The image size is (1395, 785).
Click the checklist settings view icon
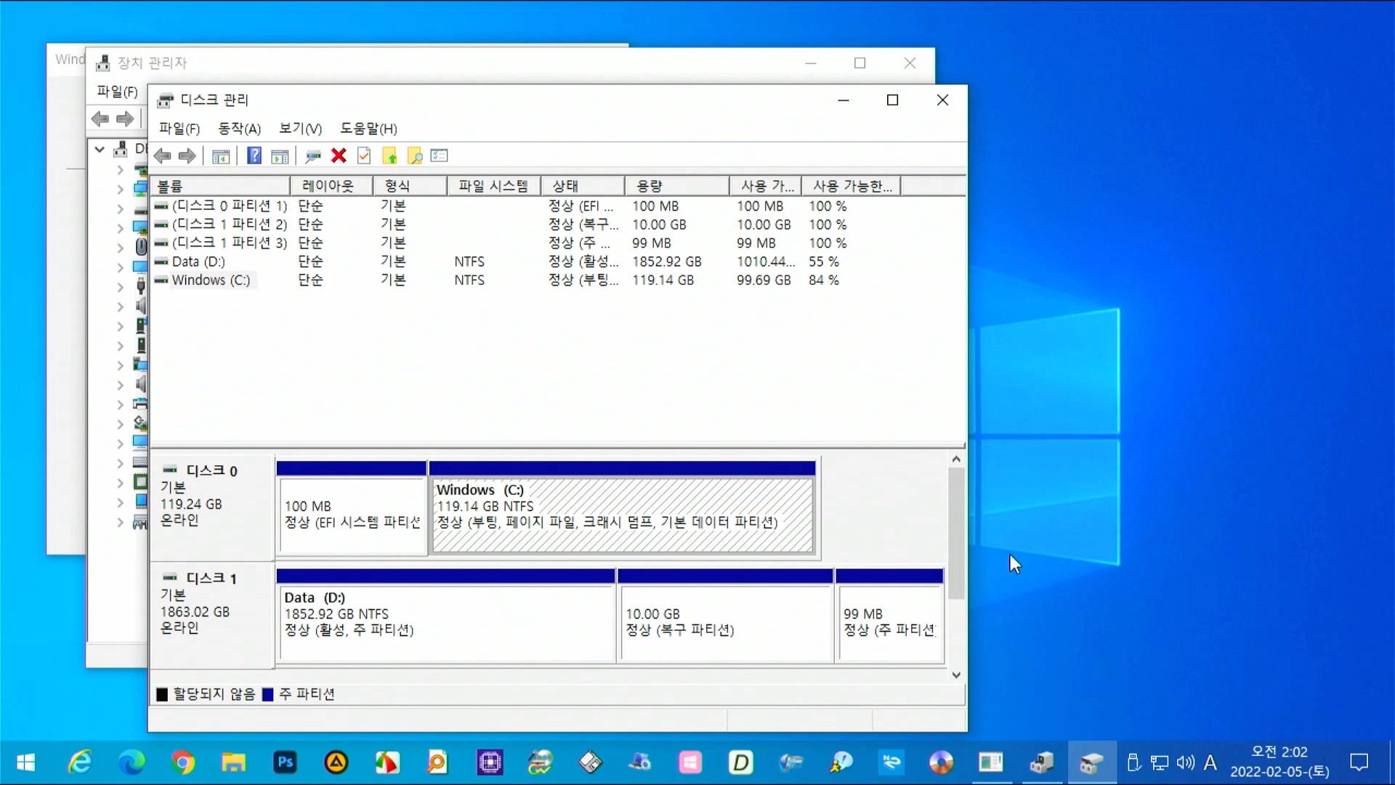440,156
